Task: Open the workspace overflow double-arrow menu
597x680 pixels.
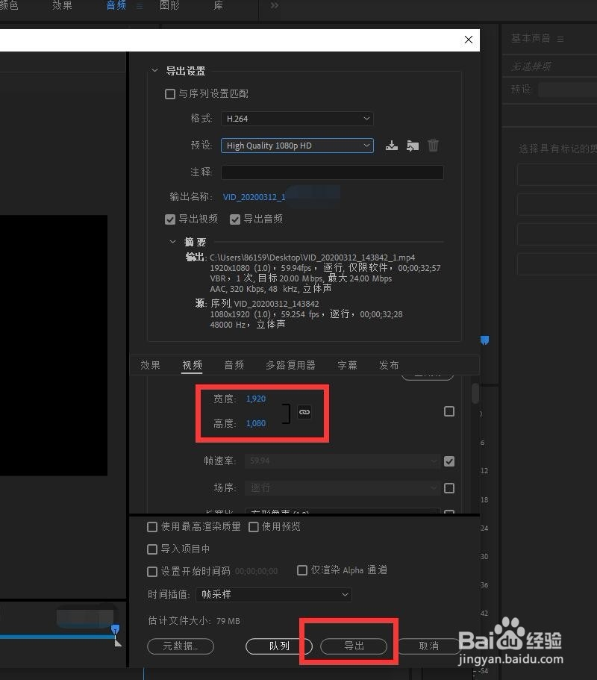Action: pos(275,6)
